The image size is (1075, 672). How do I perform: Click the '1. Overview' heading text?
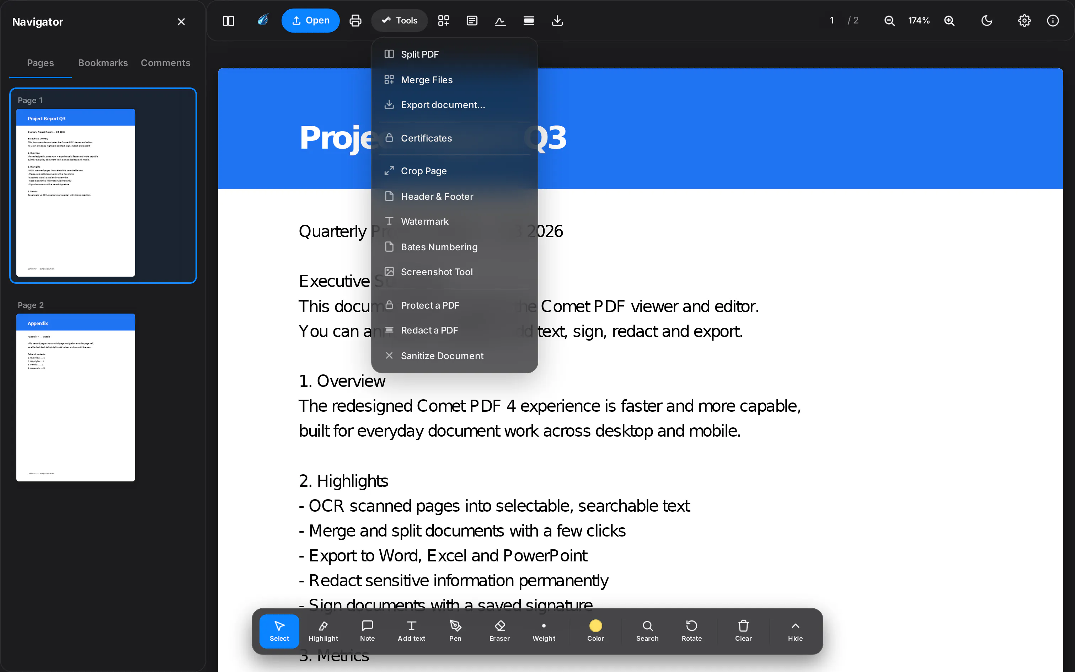342,381
